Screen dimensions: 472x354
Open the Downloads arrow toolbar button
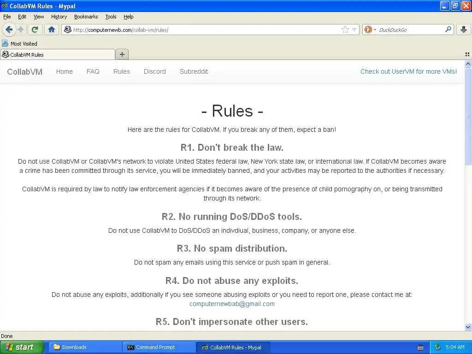(464, 29)
